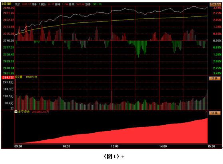The height and width of the screenshot is (164, 223).
Task: Click the 10:30 time axis marker
Action: [66, 146]
